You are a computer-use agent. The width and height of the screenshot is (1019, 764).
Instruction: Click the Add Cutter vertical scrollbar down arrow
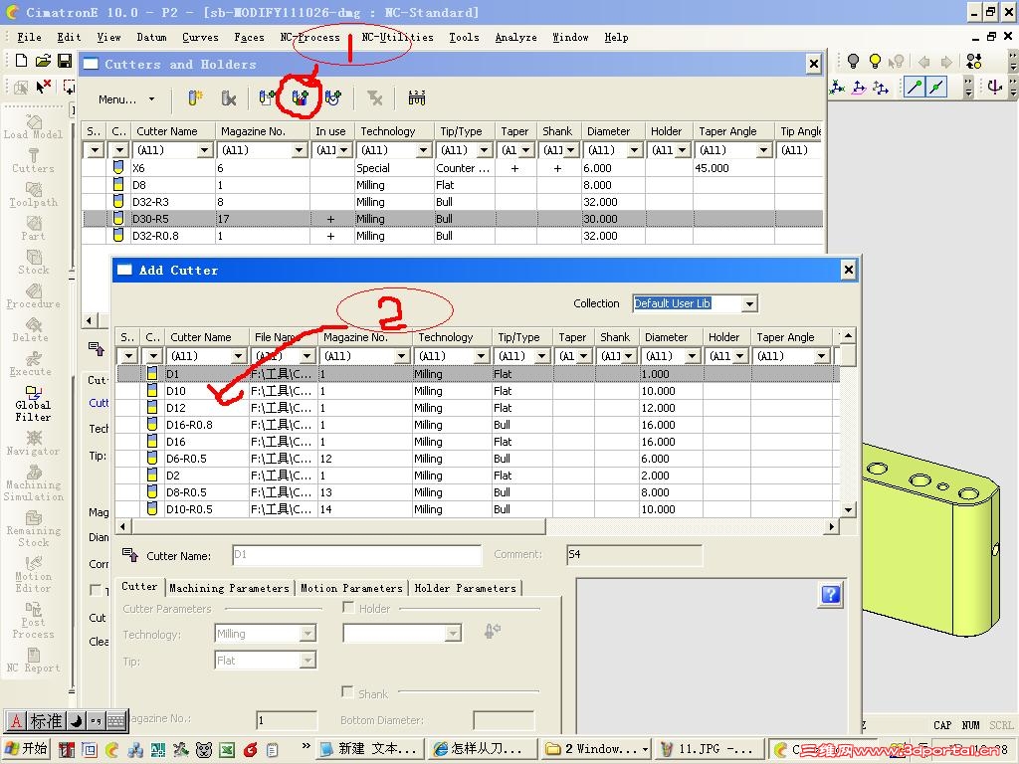pos(848,510)
